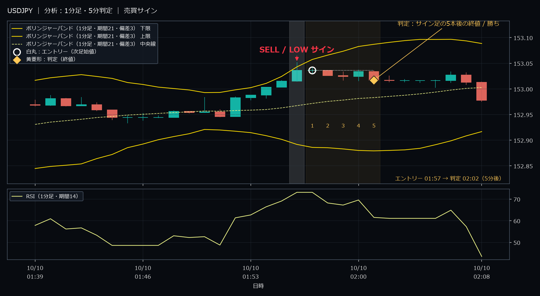Click the yellow diamond judgment marker on chart
Viewport: 540px width, 296px height.
coord(374,80)
